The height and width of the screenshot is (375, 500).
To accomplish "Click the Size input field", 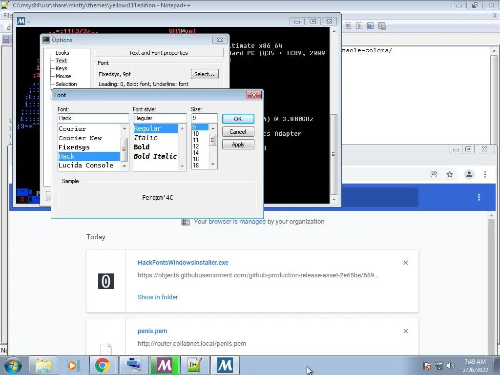I will [x=205, y=118].
